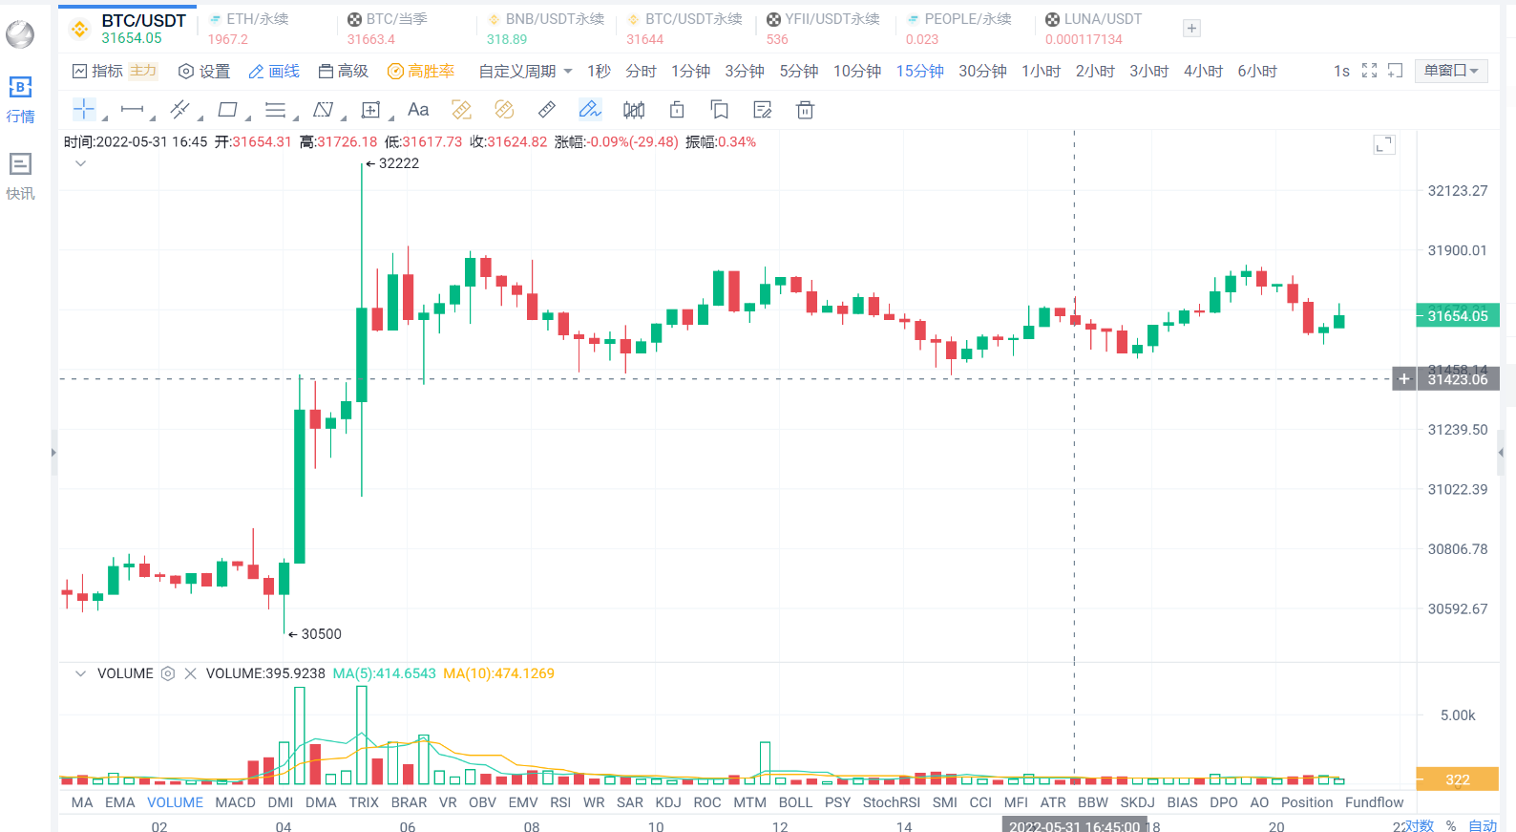Viewport: 1516px width, 832px height.
Task: Click the 高级 advanced button
Action: tap(343, 72)
